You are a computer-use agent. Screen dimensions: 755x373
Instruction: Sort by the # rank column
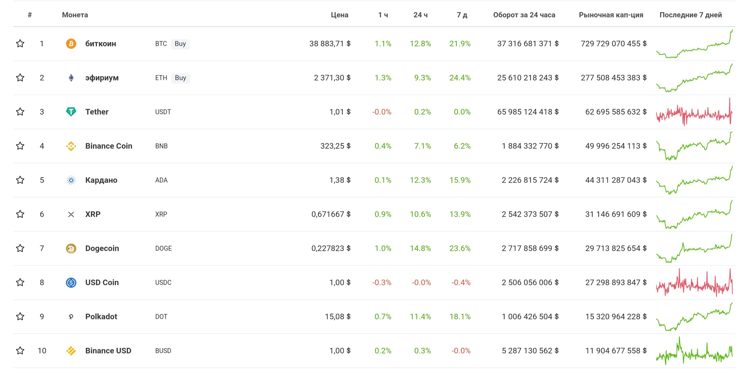[30, 15]
